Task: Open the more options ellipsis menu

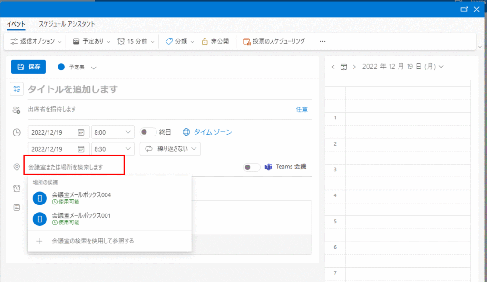Action: point(322,41)
